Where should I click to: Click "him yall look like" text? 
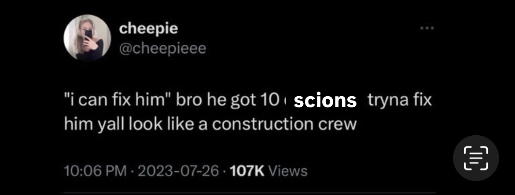130,124
